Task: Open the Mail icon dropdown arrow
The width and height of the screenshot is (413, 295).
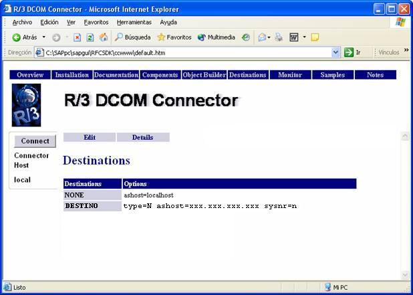Action: (269, 37)
